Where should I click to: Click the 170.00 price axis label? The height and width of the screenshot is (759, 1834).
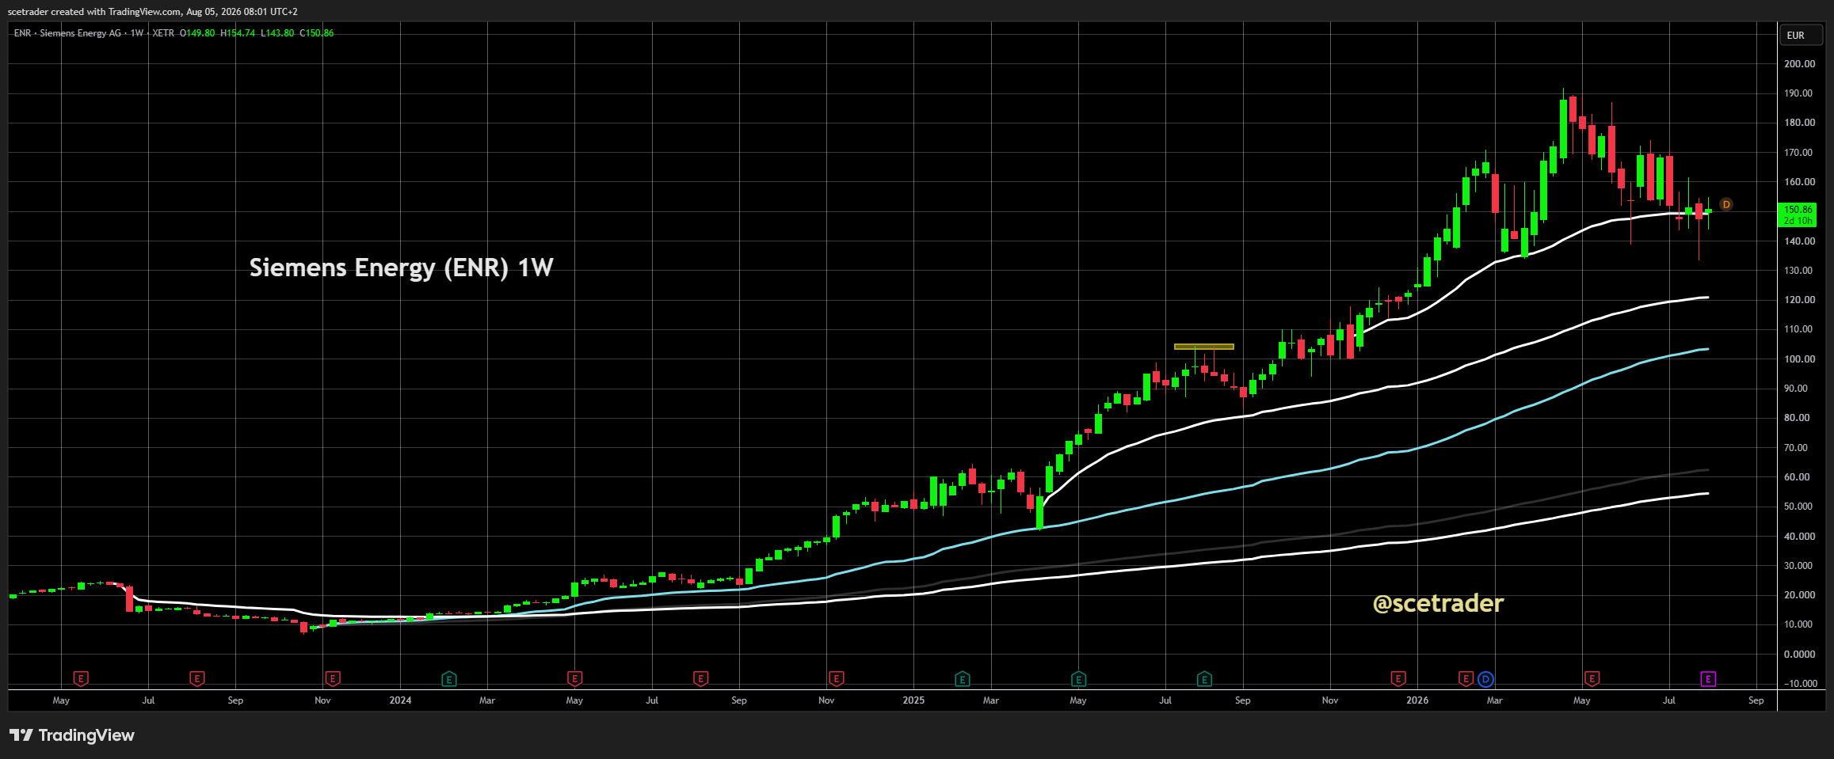[x=1798, y=153]
